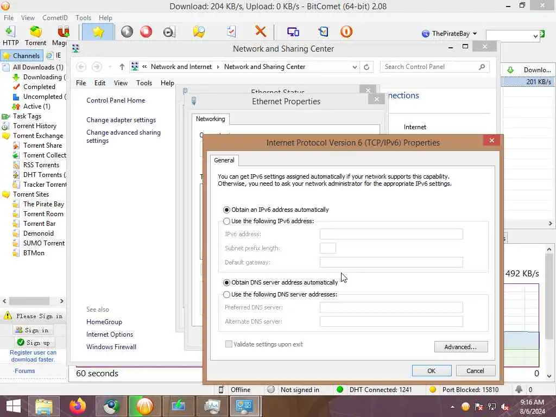Select RSS Torrents in the sidebar
This screenshot has height=417, width=556.
coord(41,165)
